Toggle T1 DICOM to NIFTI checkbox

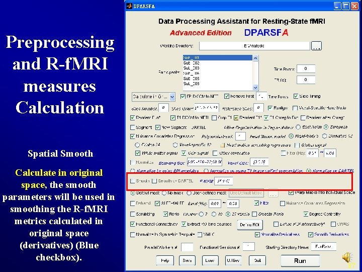coord(172,118)
